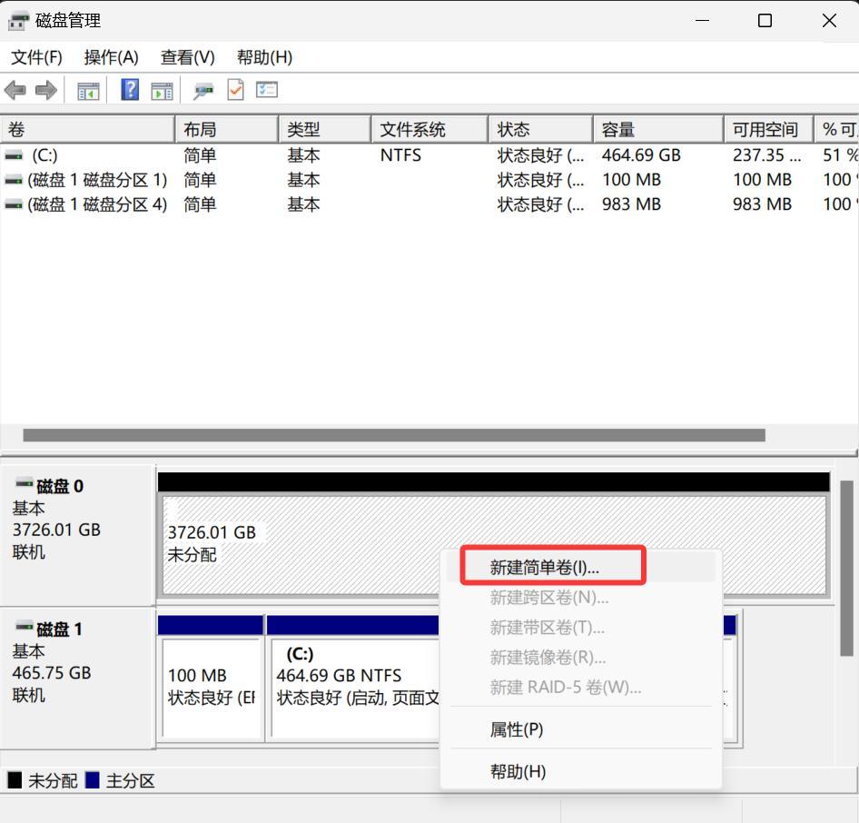Image resolution: width=859 pixels, height=823 pixels.
Task: Click drive icon beside 磁盘 1 磁盘分区 4
Action: (x=14, y=205)
